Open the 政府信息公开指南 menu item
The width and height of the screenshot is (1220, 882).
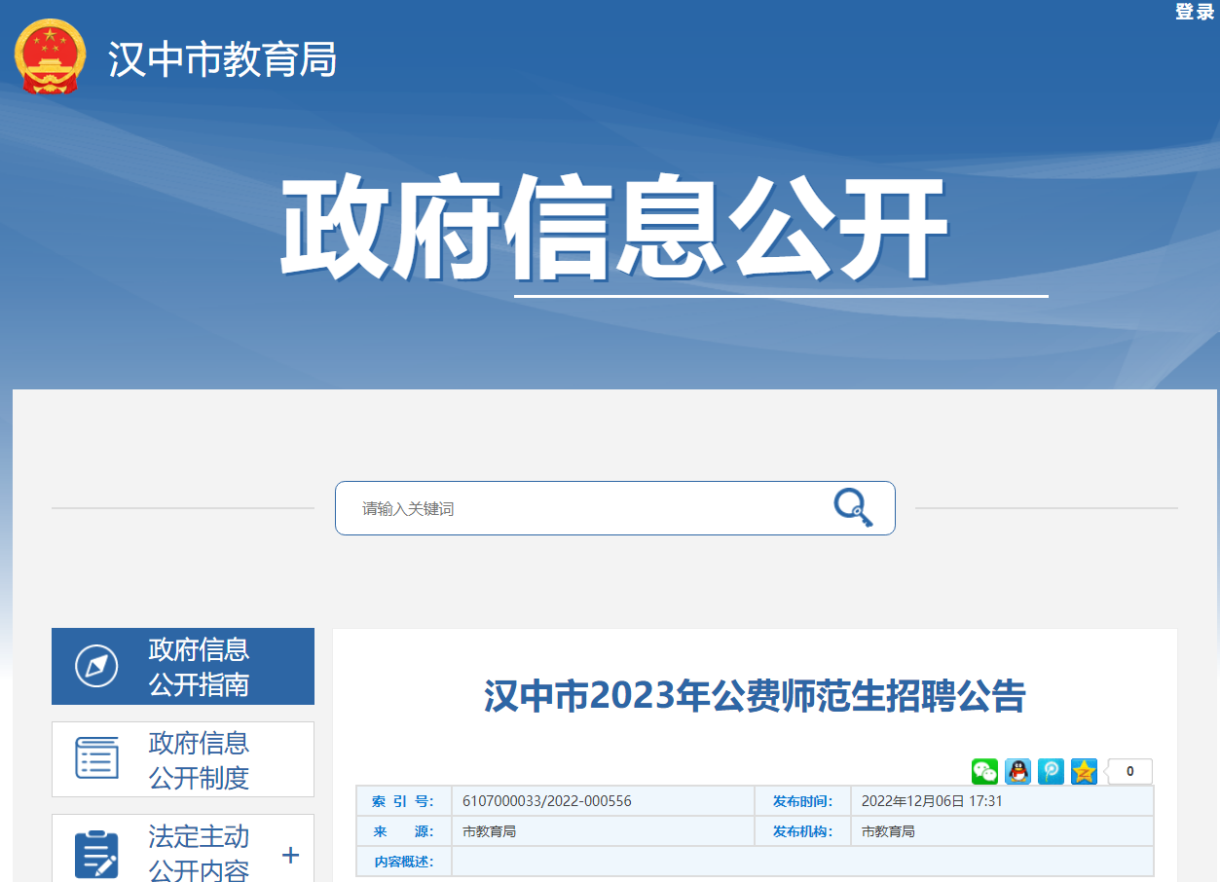coord(199,667)
